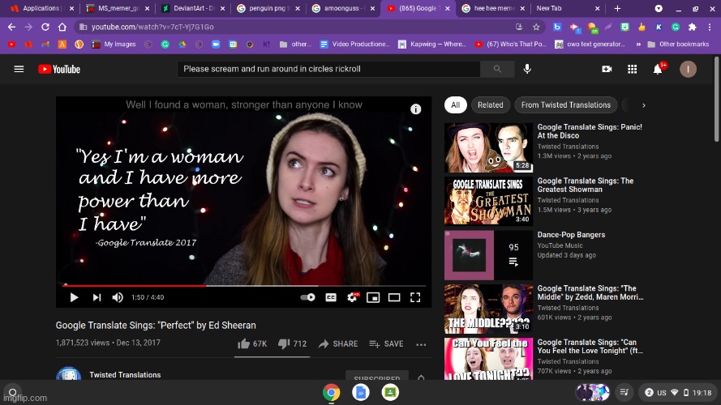Enter fullscreen video mode
Screen dimensions: 721x405
pos(415,297)
